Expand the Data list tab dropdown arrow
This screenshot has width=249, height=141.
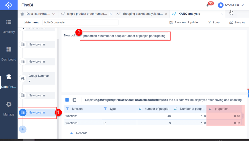point(54,14)
